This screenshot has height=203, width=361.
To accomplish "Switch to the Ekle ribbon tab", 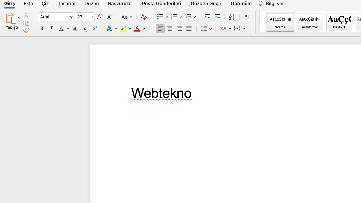I will tap(28, 4).
